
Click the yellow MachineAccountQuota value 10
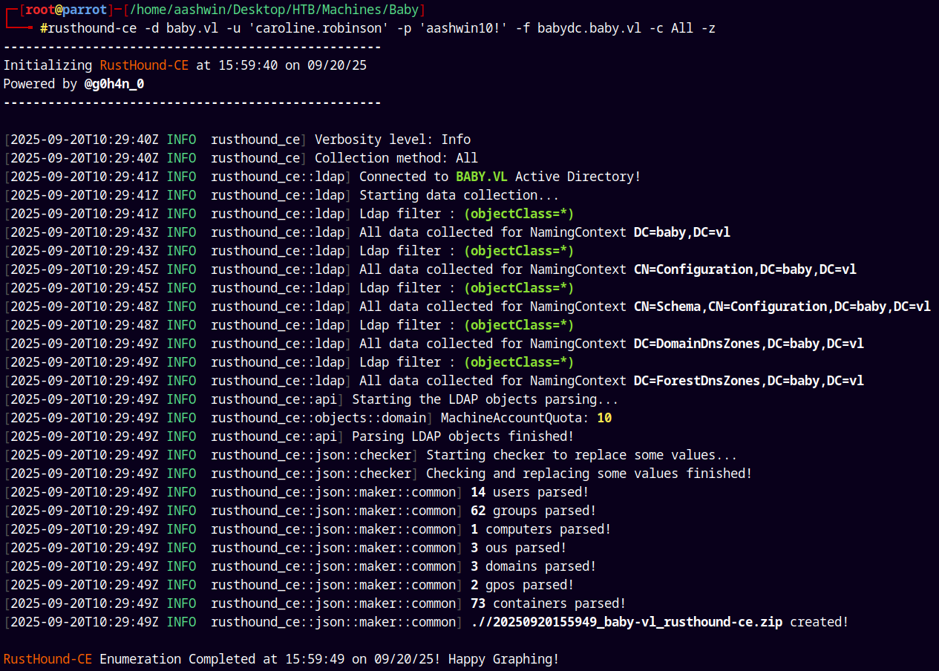tap(604, 418)
